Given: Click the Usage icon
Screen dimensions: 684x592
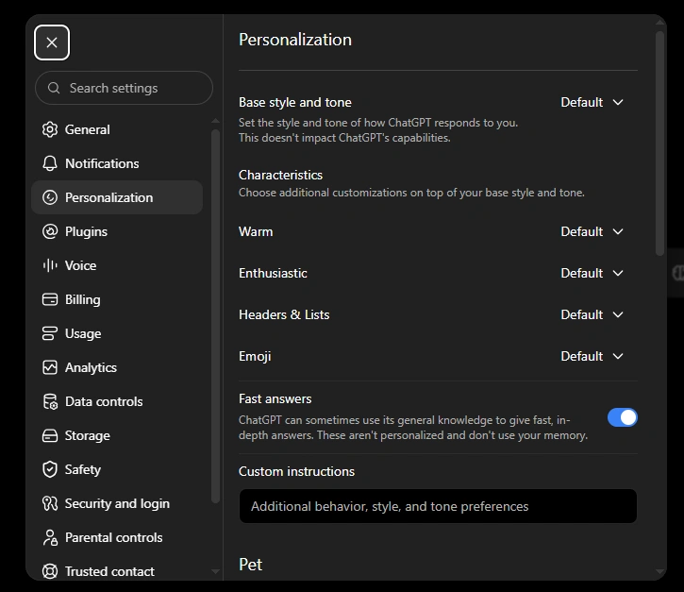Looking at the screenshot, I should point(50,333).
